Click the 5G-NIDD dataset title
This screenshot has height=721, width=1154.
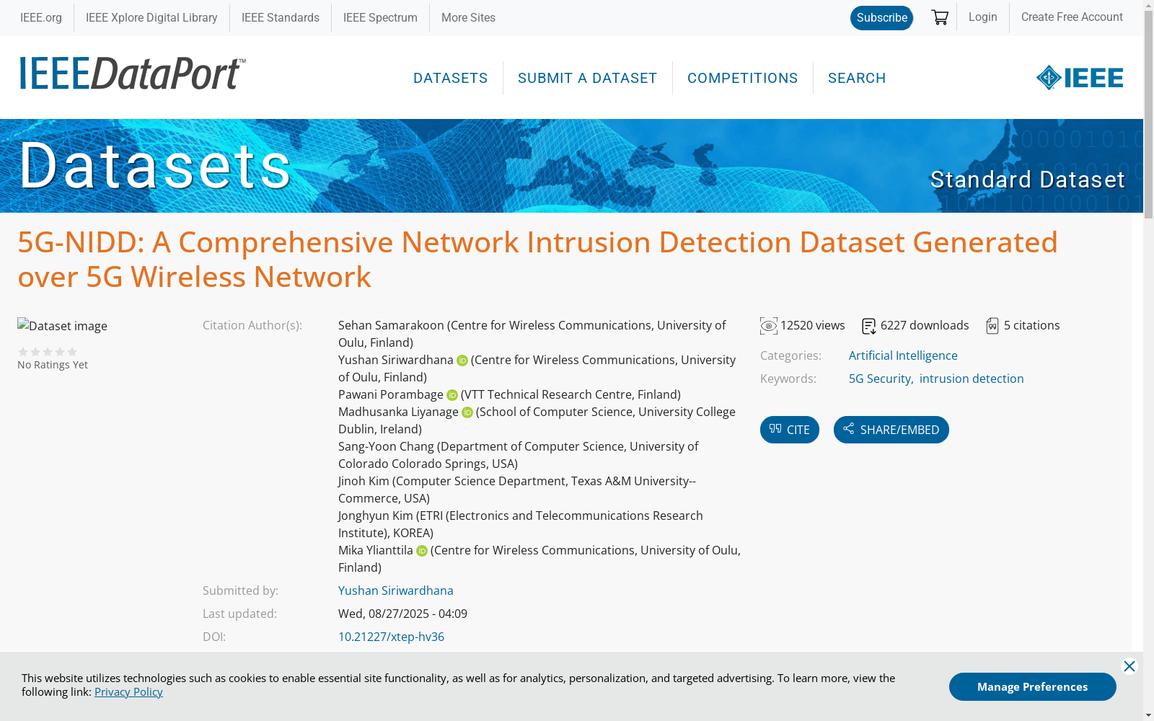(537, 260)
